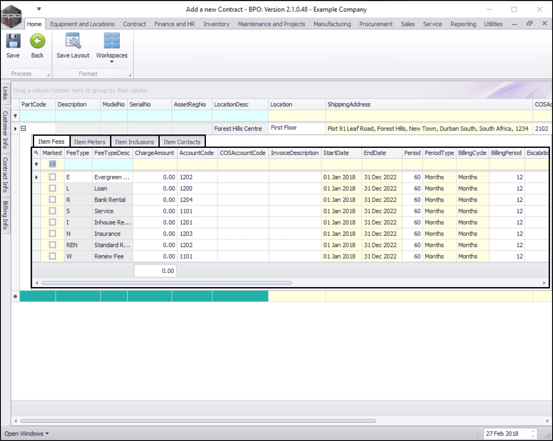Click the filter icon in the parts grid row
The image size is (553, 441).
16,116
